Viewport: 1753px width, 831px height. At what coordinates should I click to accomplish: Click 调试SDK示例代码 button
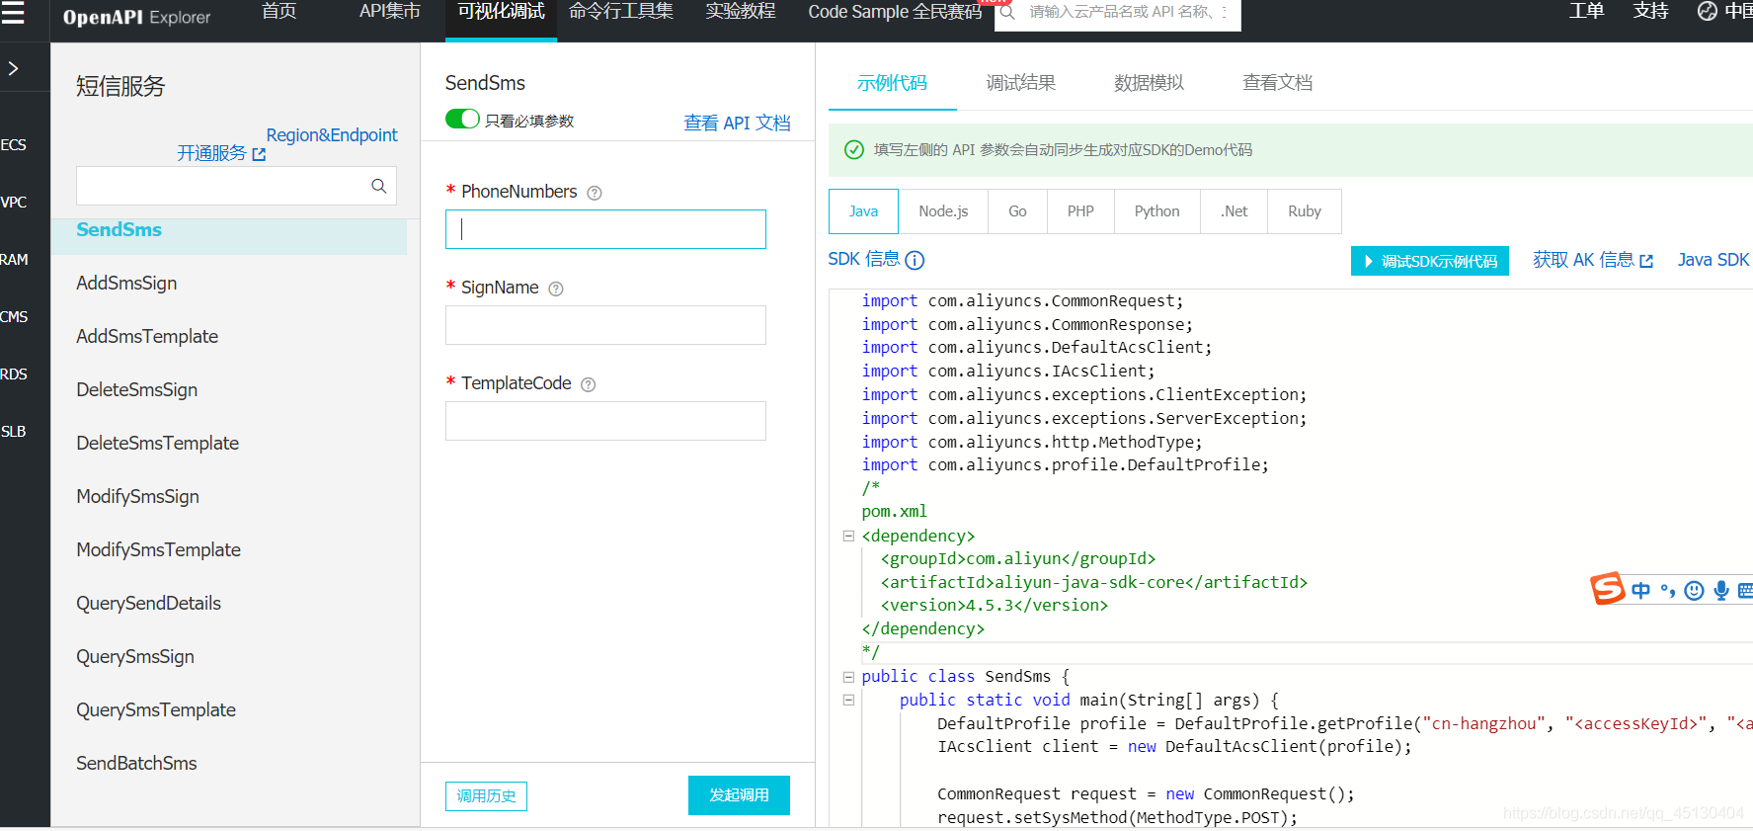tap(1430, 261)
